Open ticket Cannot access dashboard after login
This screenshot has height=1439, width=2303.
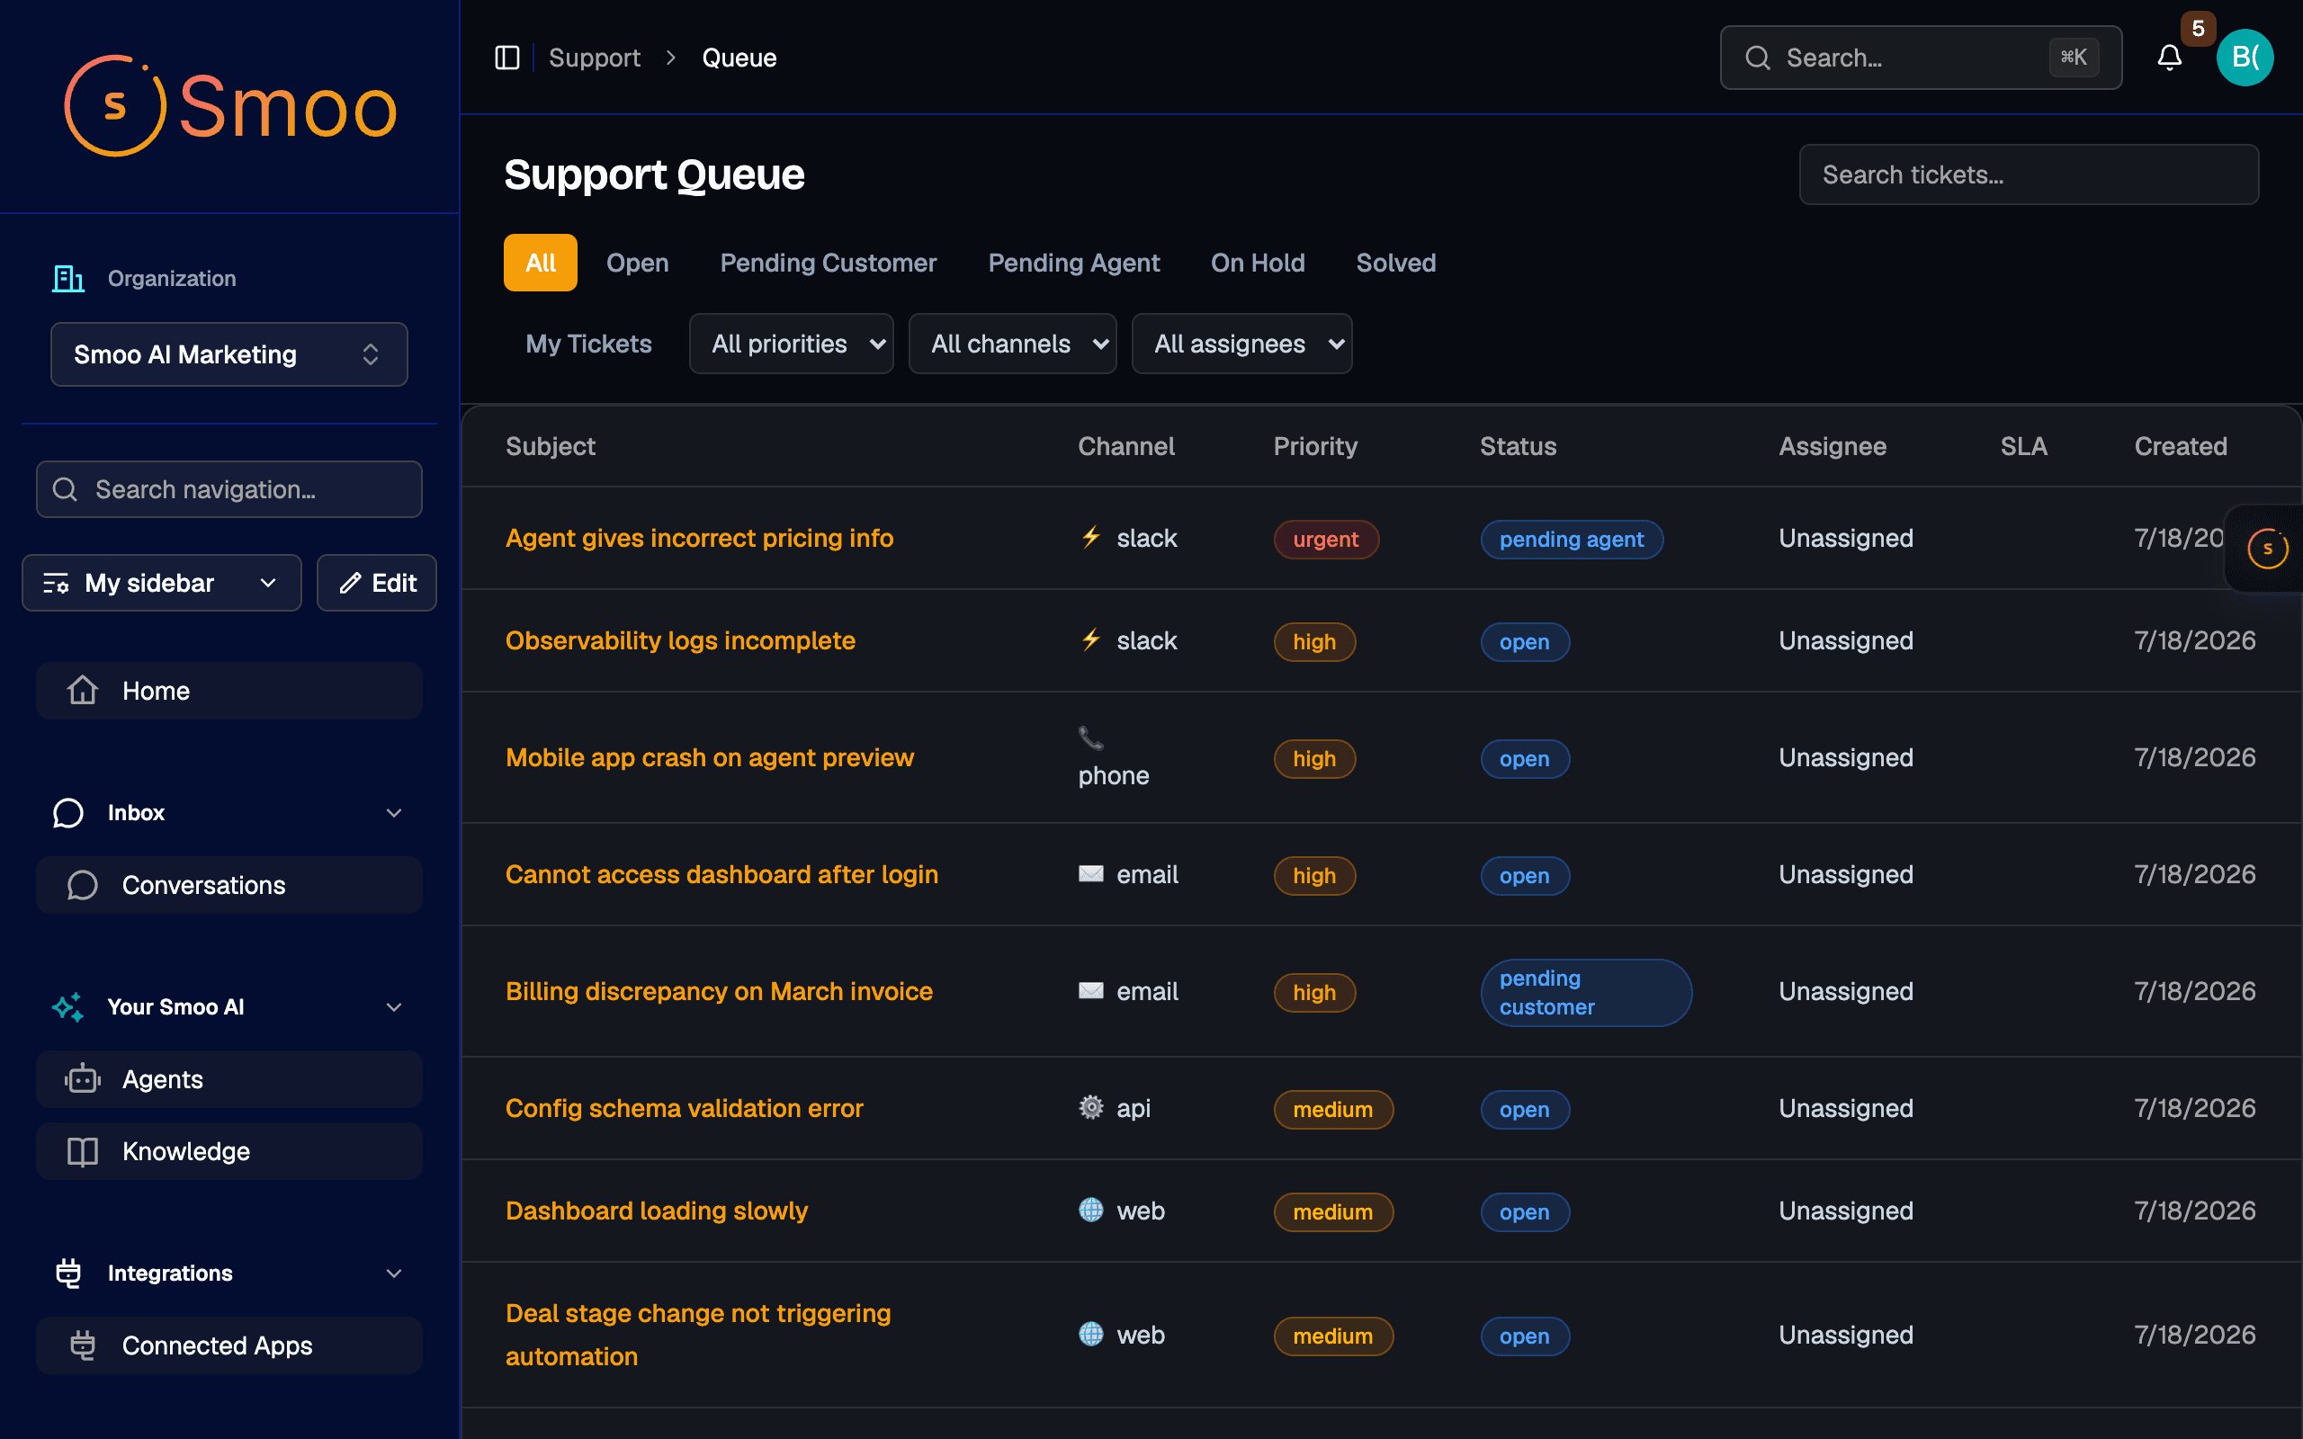pos(721,874)
